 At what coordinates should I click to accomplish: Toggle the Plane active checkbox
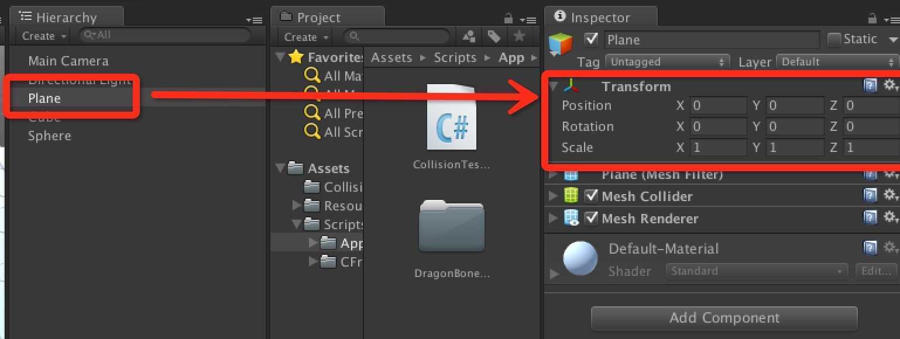pos(592,39)
